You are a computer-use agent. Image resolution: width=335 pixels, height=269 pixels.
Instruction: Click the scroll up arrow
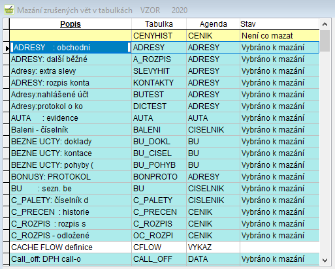tap(325, 24)
